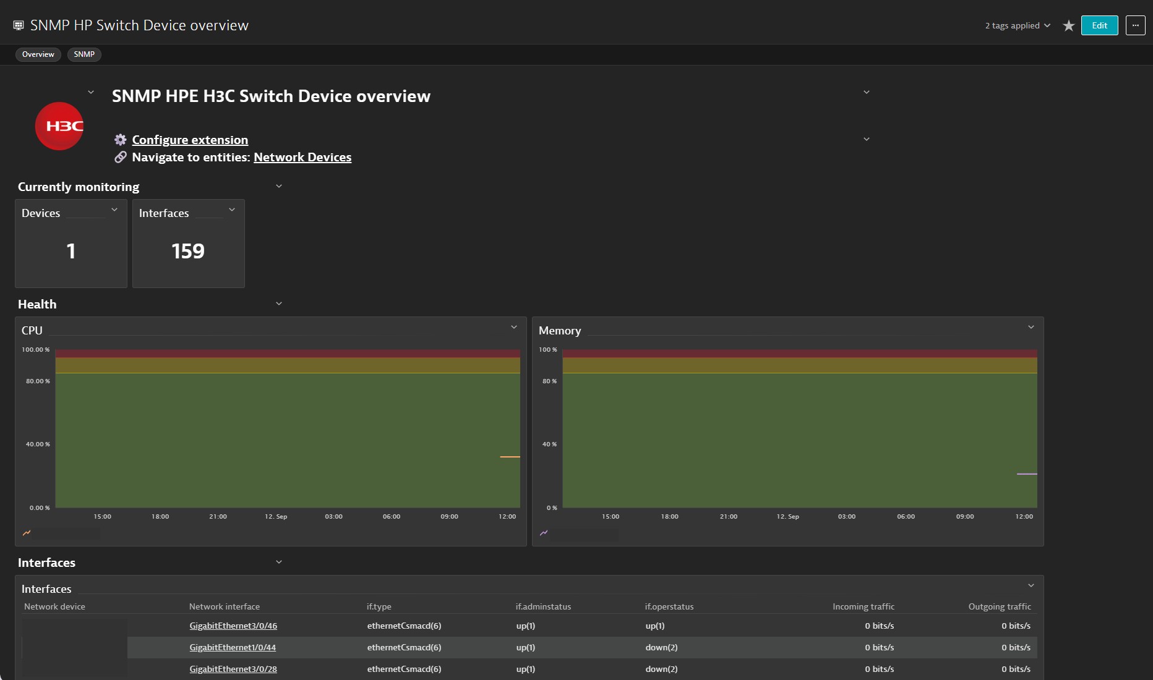
Task: Collapse the Currently monitoring section
Action: [279, 185]
